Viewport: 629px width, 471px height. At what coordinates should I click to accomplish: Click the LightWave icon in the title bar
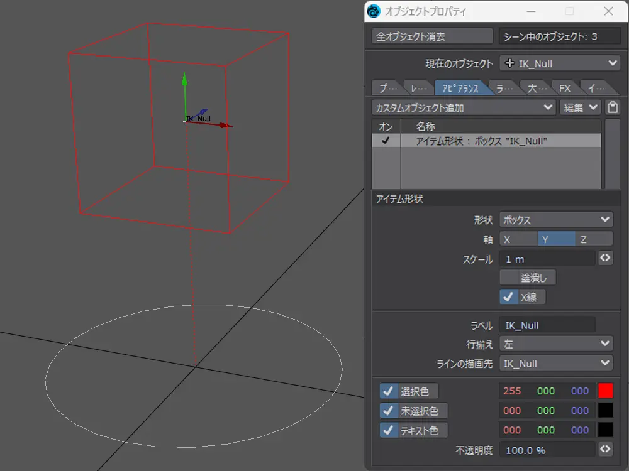[375, 11]
